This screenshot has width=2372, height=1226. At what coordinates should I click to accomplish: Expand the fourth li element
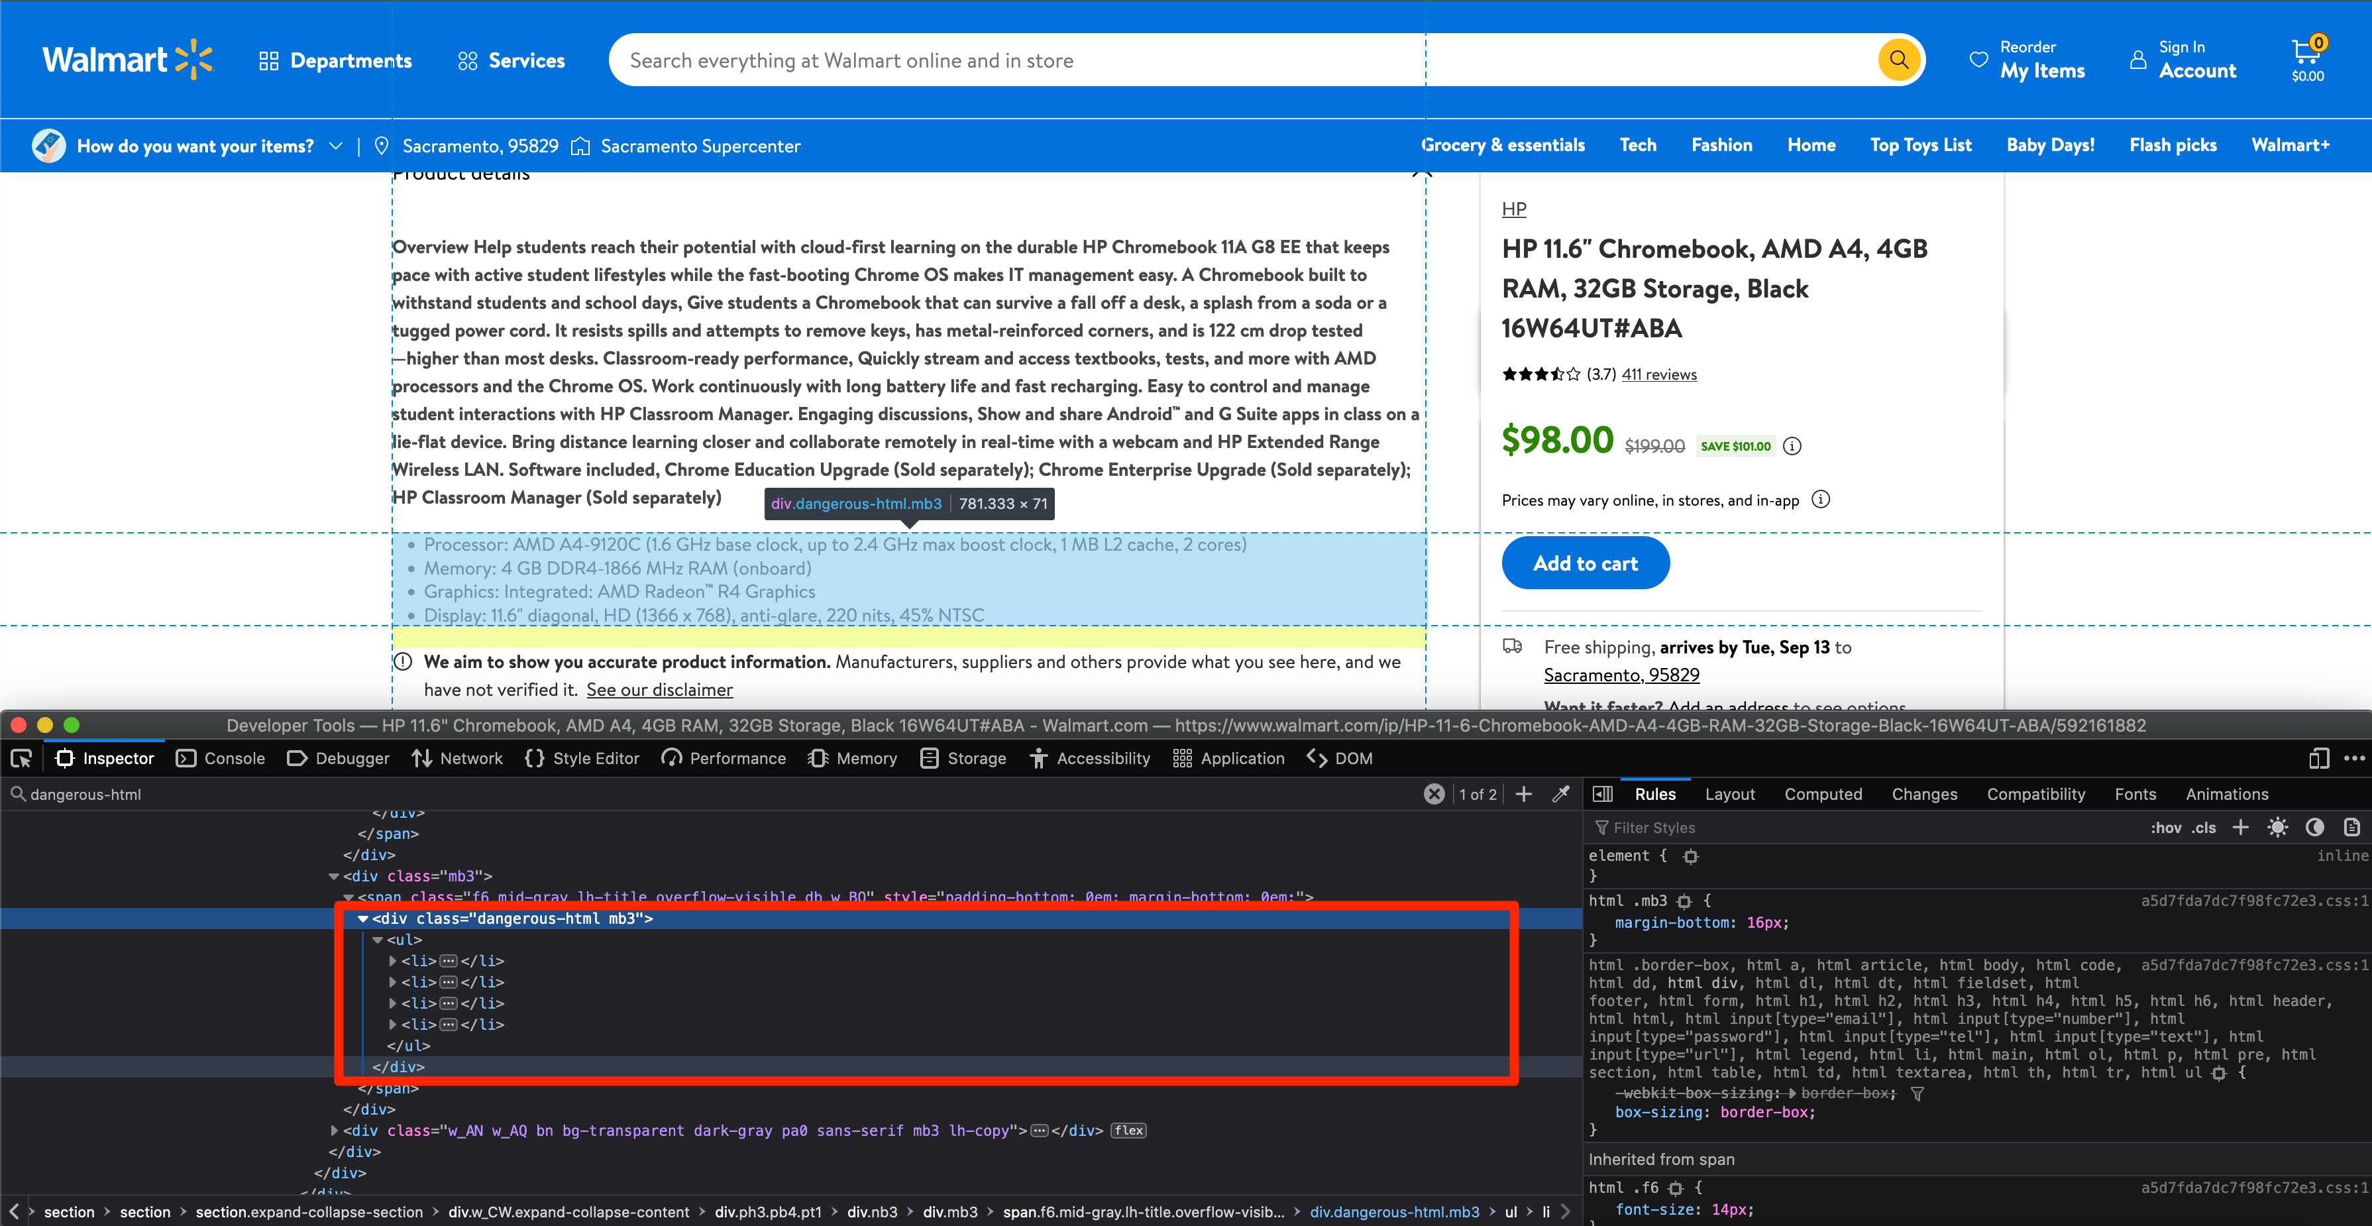coord(392,1025)
